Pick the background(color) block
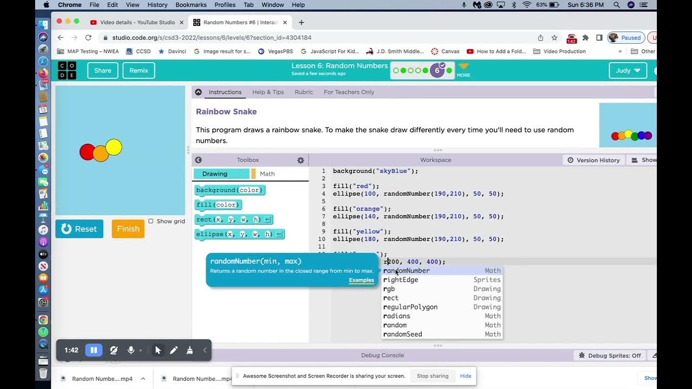The width and height of the screenshot is (692, 389). [x=230, y=190]
